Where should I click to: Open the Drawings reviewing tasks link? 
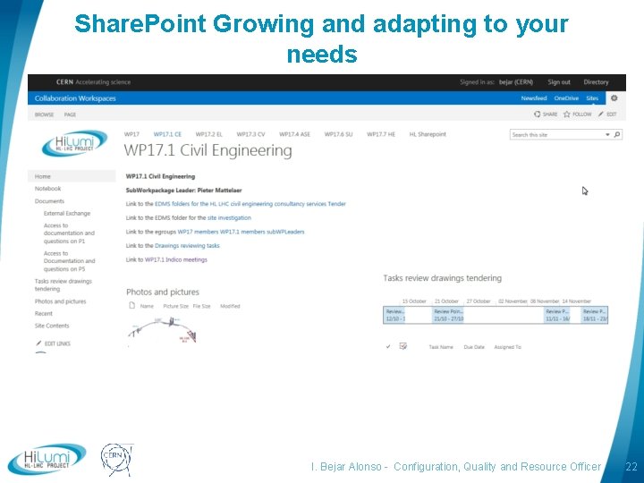point(187,246)
